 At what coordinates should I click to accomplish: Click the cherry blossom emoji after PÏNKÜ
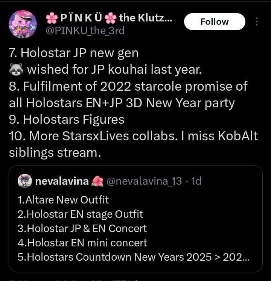pos(110,18)
